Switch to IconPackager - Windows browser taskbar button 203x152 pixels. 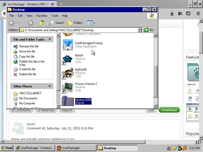point(35,148)
